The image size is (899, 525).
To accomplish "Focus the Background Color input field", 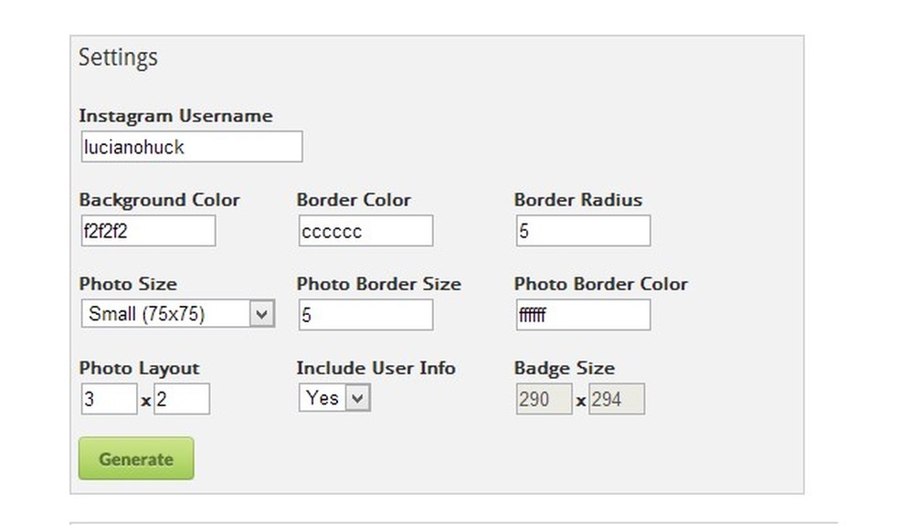I will 147,231.
